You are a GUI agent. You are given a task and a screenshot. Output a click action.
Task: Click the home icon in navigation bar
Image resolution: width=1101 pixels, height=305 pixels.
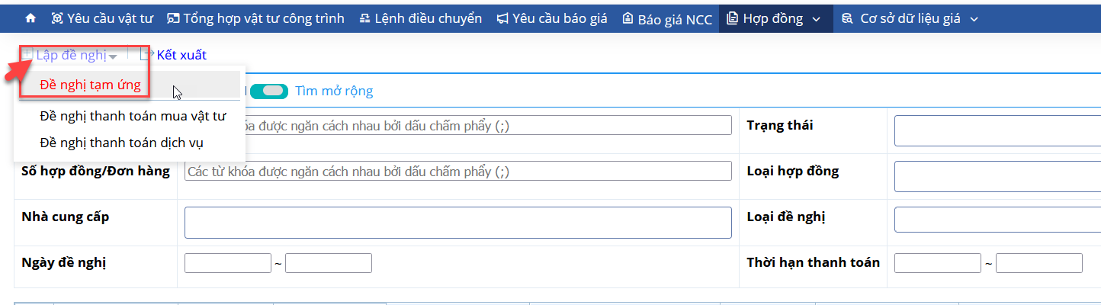(30, 18)
